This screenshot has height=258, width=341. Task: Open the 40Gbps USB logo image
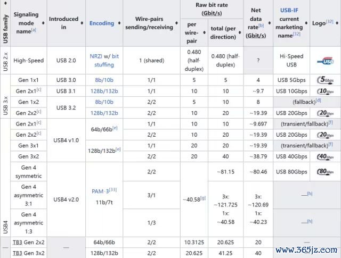tap(325, 156)
